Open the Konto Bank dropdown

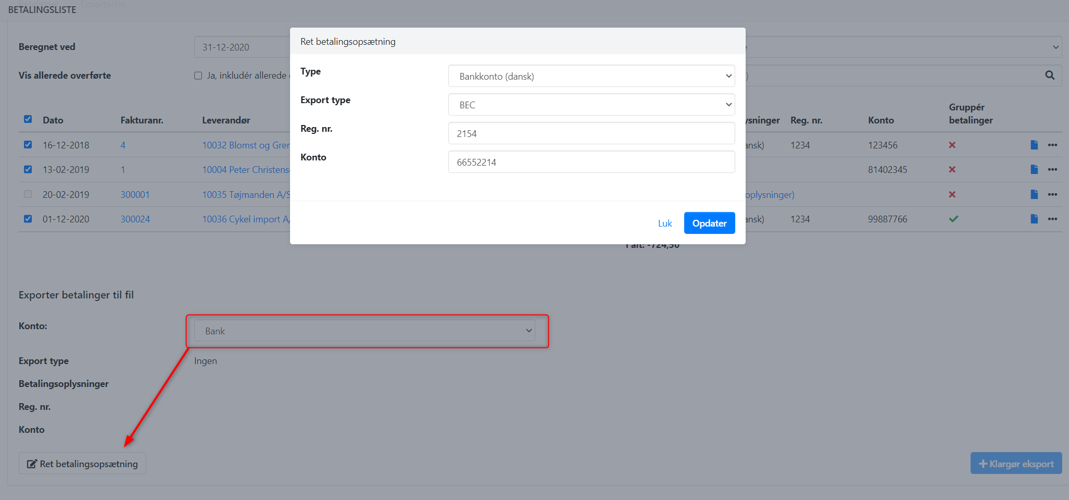(x=364, y=331)
